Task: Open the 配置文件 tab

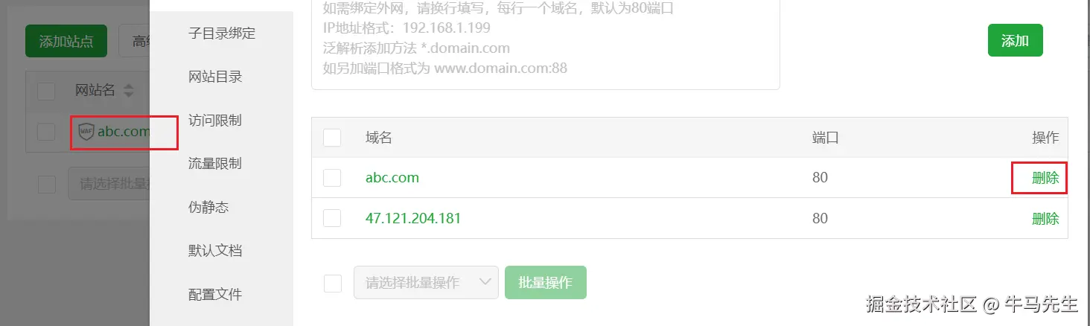Action: click(x=215, y=294)
